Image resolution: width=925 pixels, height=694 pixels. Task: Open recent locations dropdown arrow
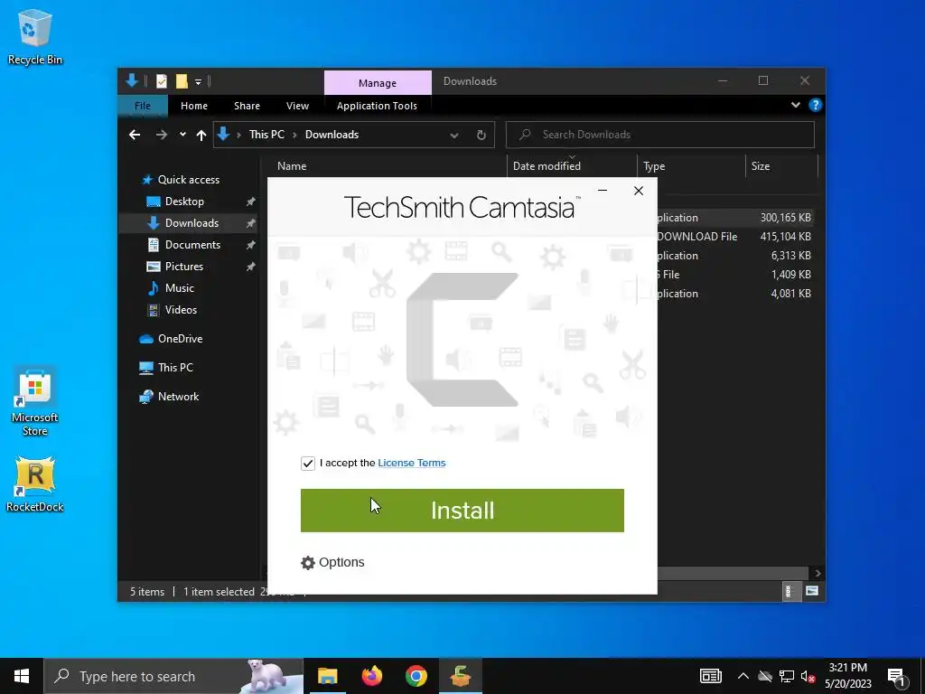[182, 135]
